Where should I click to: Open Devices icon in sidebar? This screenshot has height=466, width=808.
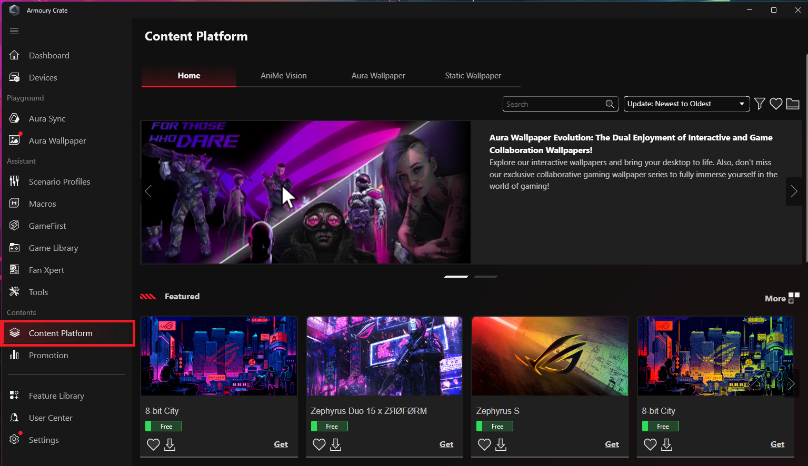[x=14, y=77]
